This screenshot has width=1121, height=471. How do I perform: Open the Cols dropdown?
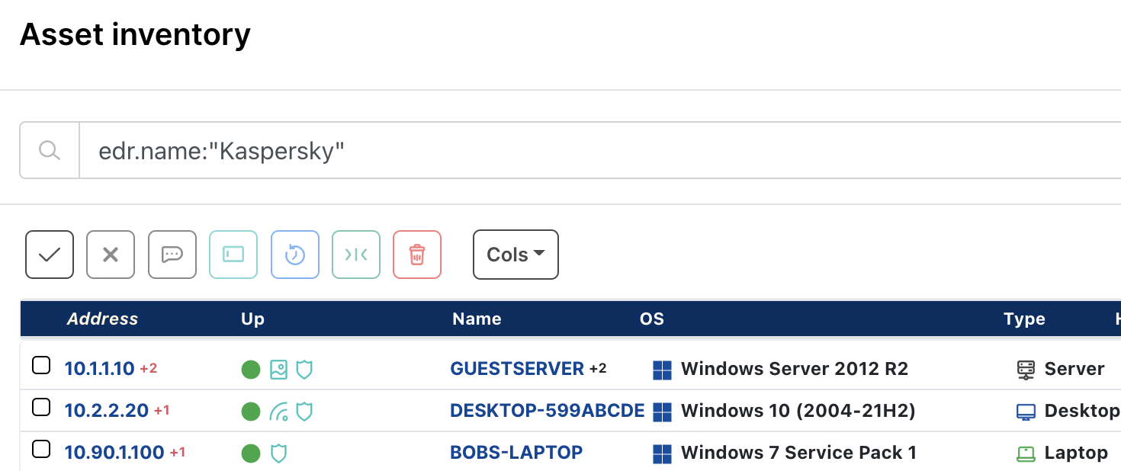[516, 255]
